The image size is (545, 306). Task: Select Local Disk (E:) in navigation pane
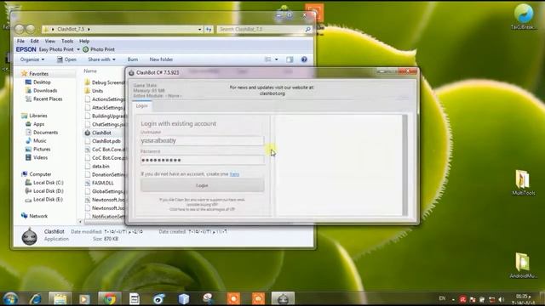point(48,199)
